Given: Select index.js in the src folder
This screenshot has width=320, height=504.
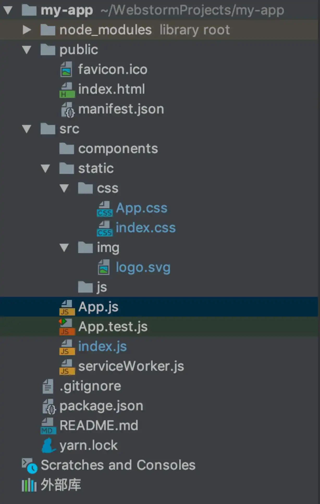Looking at the screenshot, I should [102, 346].
